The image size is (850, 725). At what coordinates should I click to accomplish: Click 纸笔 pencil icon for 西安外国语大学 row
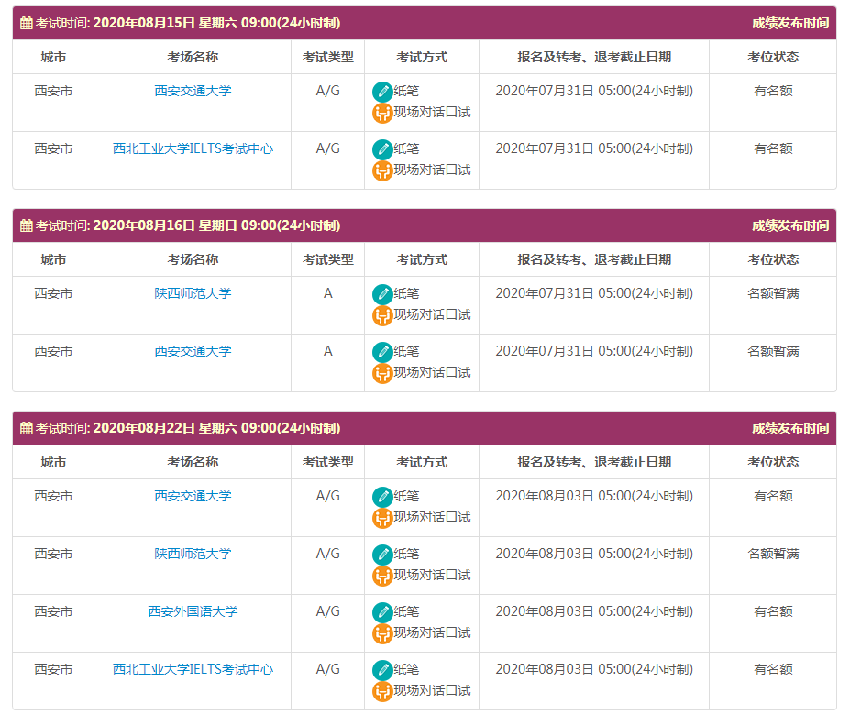click(x=382, y=612)
